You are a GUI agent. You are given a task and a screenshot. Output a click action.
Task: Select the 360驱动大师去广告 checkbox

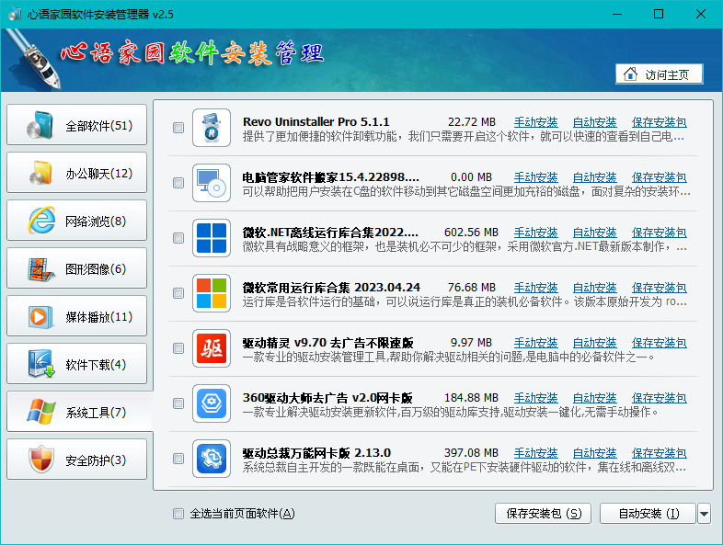(178, 403)
